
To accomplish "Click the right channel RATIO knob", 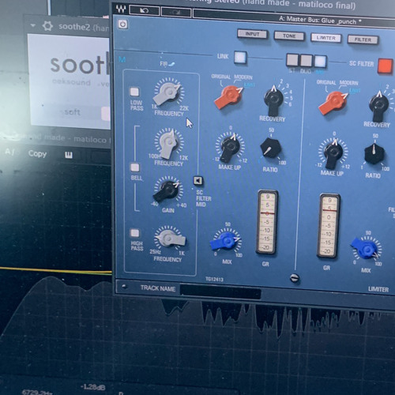I will coord(374,154).
